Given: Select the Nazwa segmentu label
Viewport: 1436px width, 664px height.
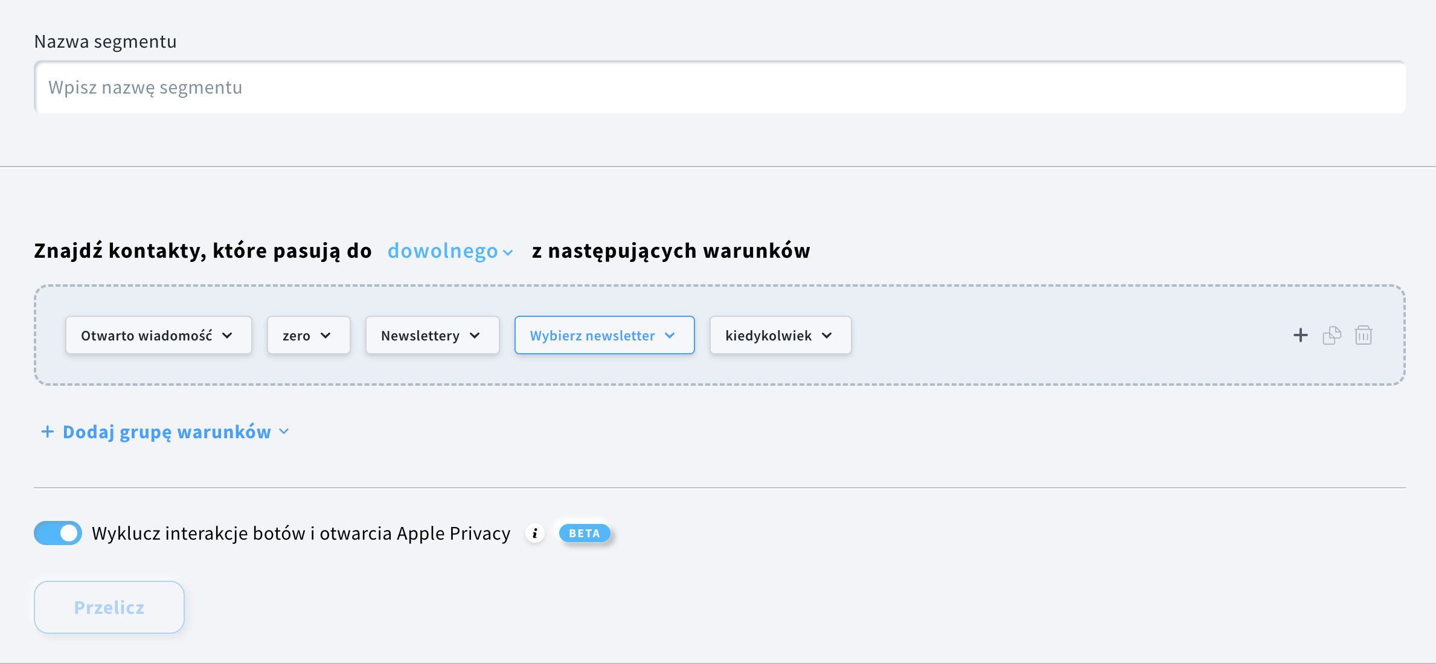Looking at the screenshot, I should (106, 41).
